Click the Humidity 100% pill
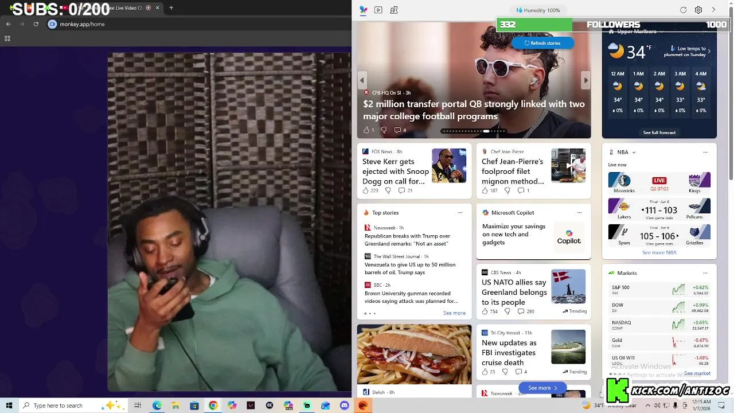Viewport: 734px width, 413px height. point(538,10)
